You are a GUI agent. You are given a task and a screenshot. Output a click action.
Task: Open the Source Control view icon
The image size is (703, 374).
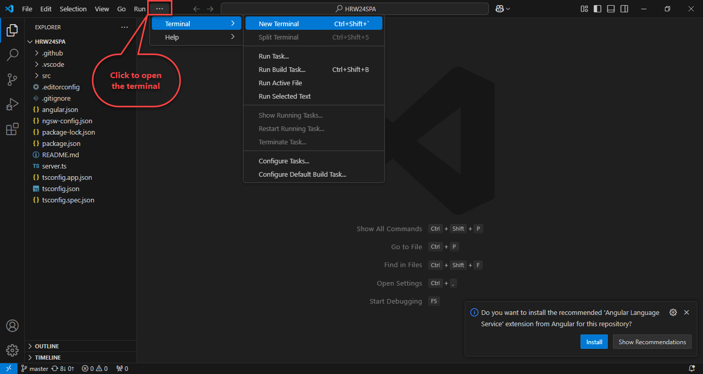tap(12, 79)
